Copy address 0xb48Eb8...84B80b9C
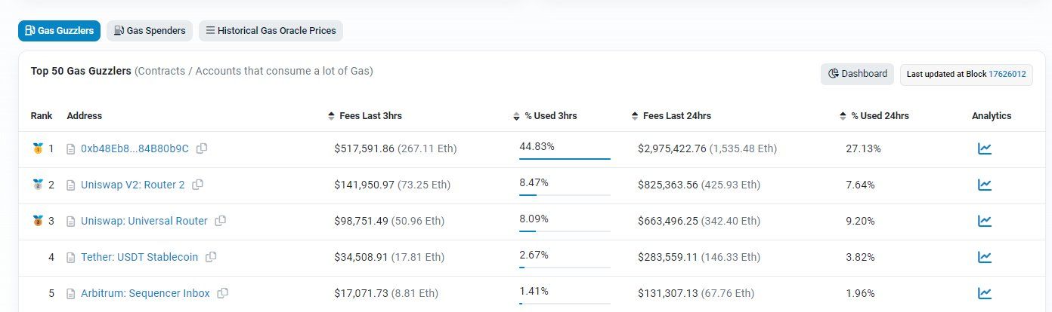The height and width of the screenshot is (312, 1052). tap(202, 148)
